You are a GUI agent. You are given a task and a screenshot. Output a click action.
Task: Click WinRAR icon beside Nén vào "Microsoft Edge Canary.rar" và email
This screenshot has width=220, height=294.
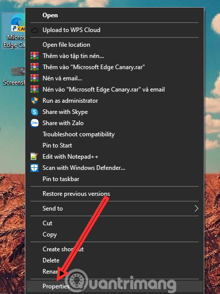click(34, 90)
